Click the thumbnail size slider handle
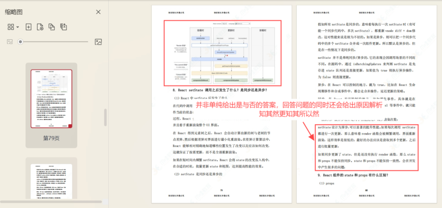 pyautogui.click(x=20, y=42)
